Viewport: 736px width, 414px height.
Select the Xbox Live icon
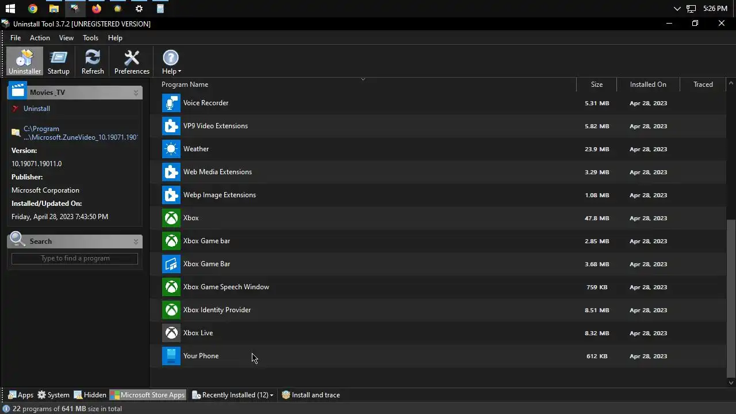pyautogui.click(x=171, y=333)
